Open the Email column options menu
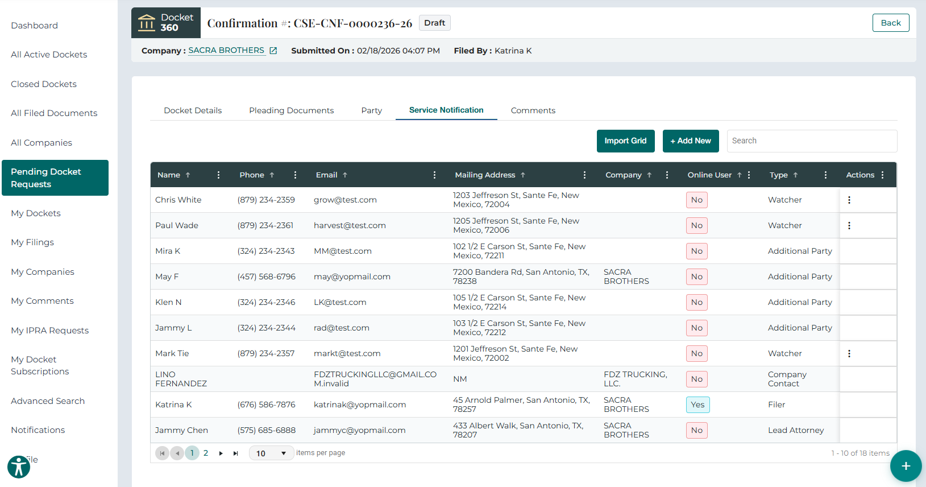This screenshot has height=487, width=926. (x=434, y=175)
